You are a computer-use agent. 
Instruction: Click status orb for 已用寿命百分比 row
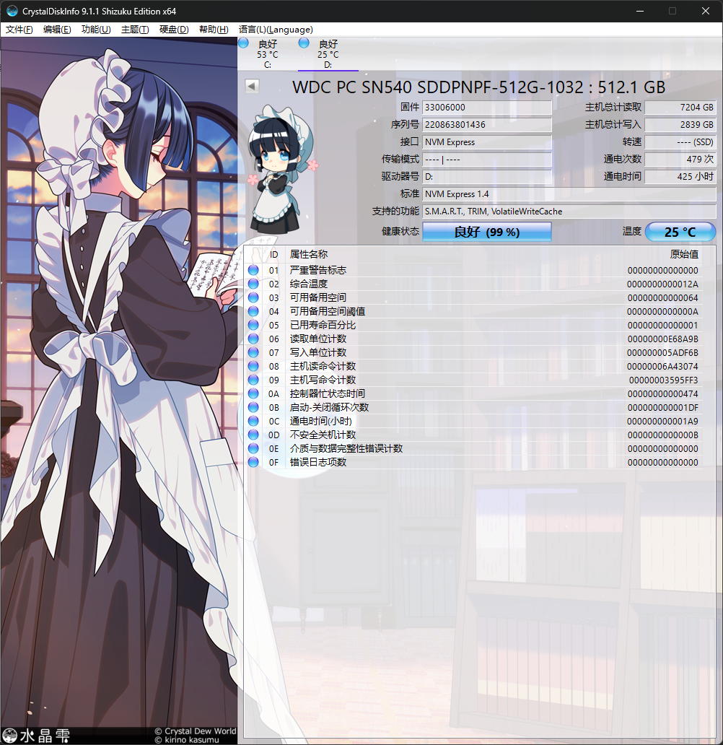click(x=253, y=325)
